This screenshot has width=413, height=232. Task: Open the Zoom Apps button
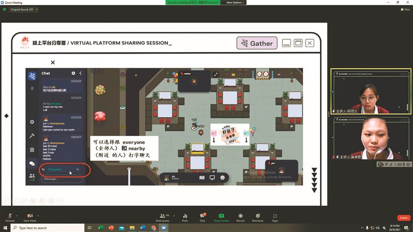pyautogui.click(x=275, y=217)
